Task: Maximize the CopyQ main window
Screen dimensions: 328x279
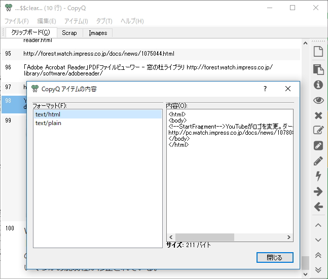Action: [x=293, y=8]
